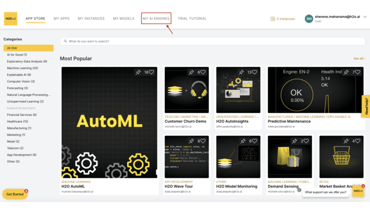
Task: Open the H2O Wave Tour title
Action: point(179,186)
